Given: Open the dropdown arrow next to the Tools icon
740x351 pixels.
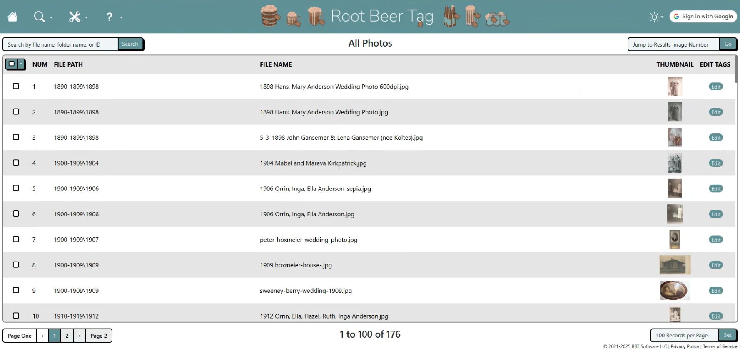Looking at the screenshot, I should [86, 17].
